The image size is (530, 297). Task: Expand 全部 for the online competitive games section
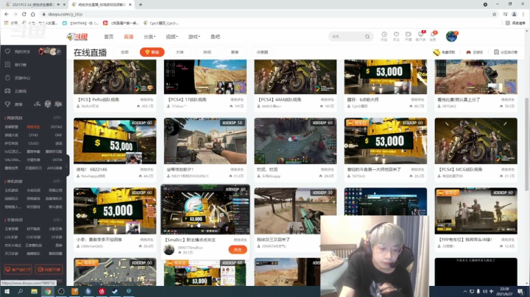click(57, 118)
